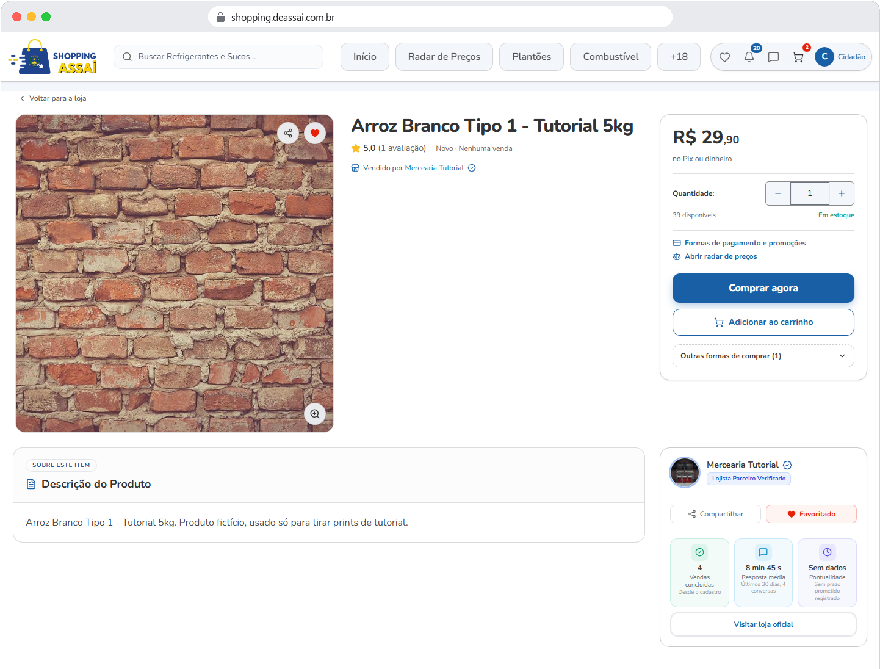
Task: Click the Lojista Parceiro Verificado badge
Action: coord(749,479)
